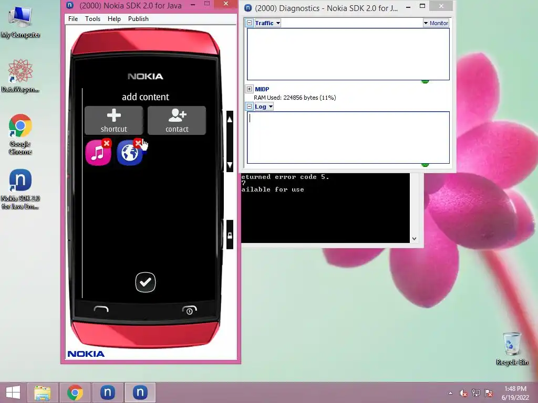Click the muted volume tray icon
The width and height of the screenshot is (538, 403).
(463, 393)
